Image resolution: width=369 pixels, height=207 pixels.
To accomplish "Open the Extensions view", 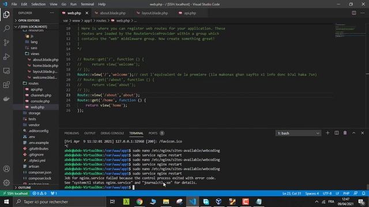I will click(6, 85).
